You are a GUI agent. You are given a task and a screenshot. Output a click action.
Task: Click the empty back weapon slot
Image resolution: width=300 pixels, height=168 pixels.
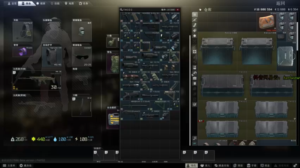point(37,107)
